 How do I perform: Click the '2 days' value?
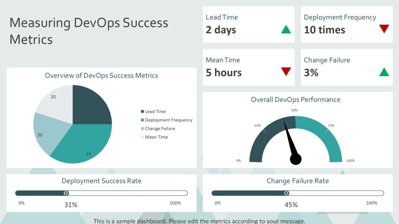click(221, 30)
